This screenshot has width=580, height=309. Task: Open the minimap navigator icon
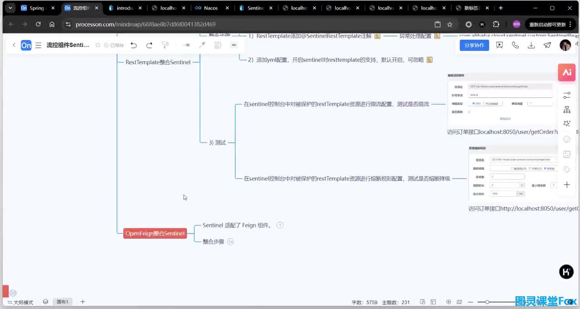point(459,302)
